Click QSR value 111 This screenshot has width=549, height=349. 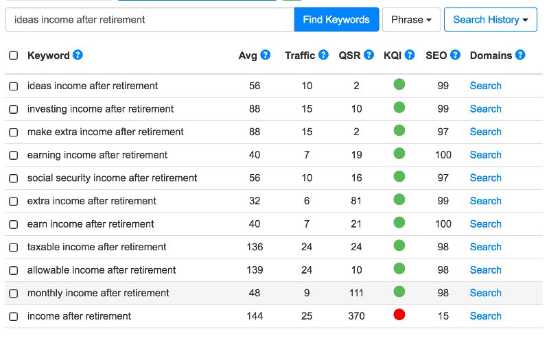(356, 293)
